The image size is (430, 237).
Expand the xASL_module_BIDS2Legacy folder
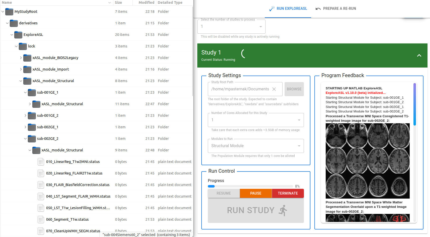(x=21, y=58)
